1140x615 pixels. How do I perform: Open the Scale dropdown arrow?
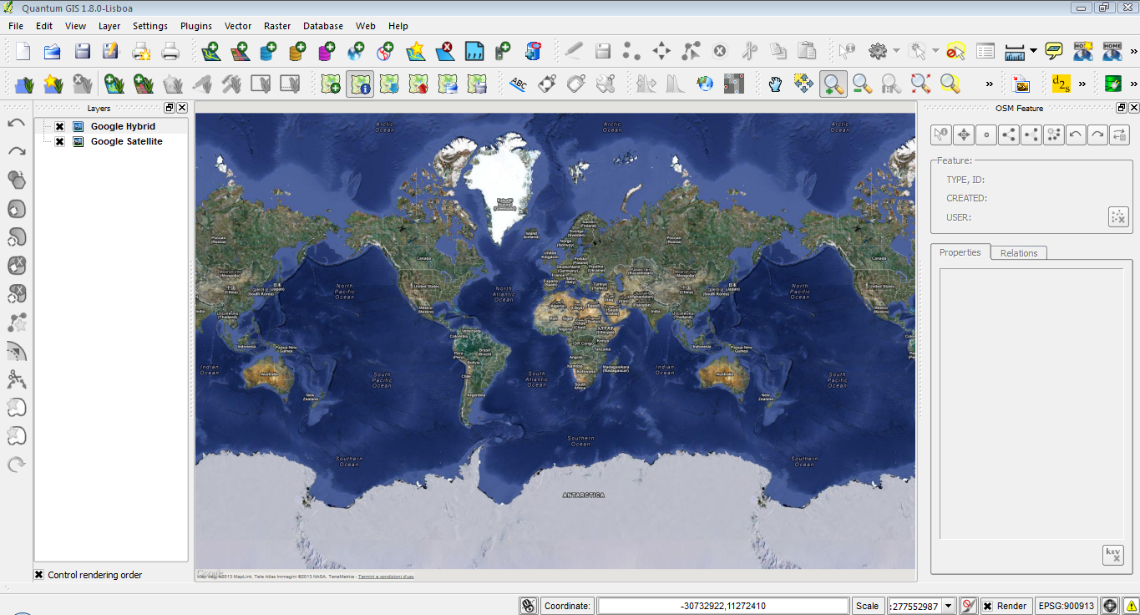[948, 606]
